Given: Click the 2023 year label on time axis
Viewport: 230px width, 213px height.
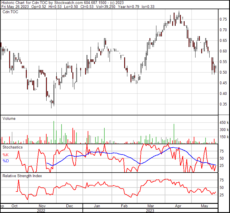Looking at the screenshot, I should click(x=150, y=211).
